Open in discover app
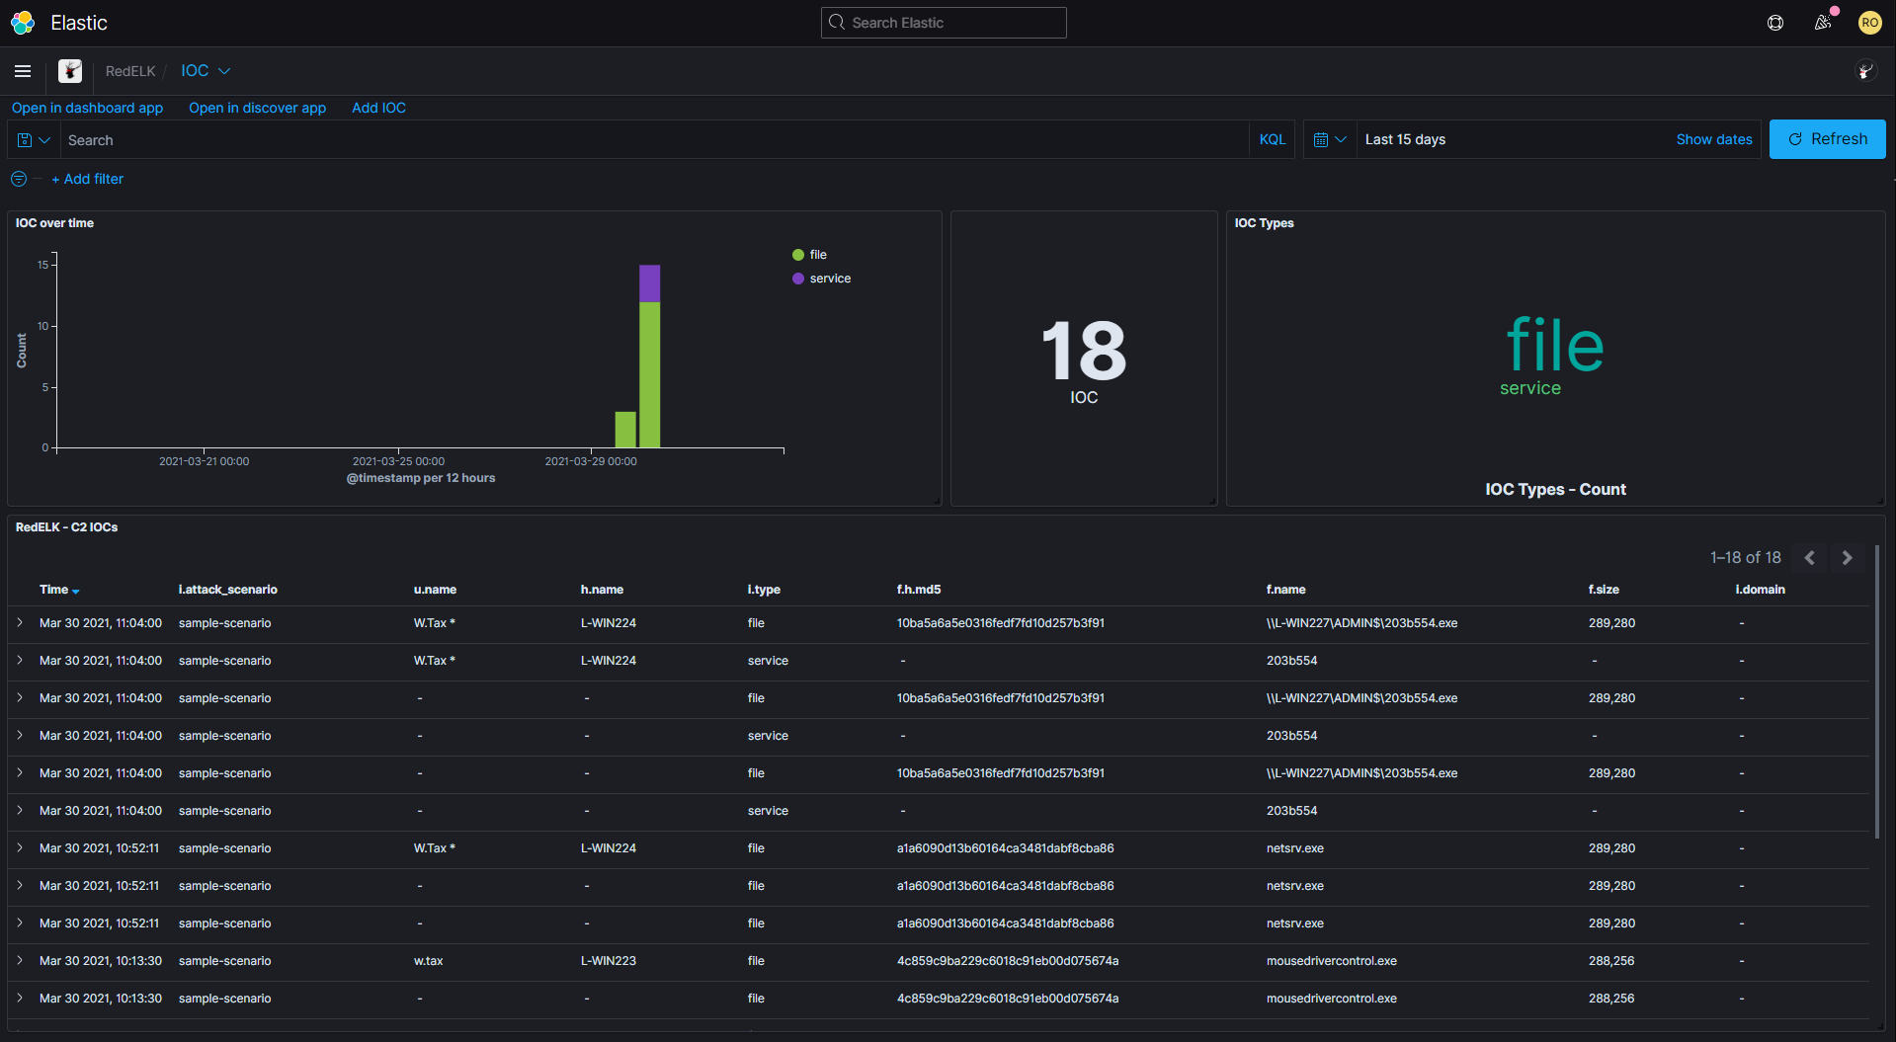 click(x=257, y=108)
